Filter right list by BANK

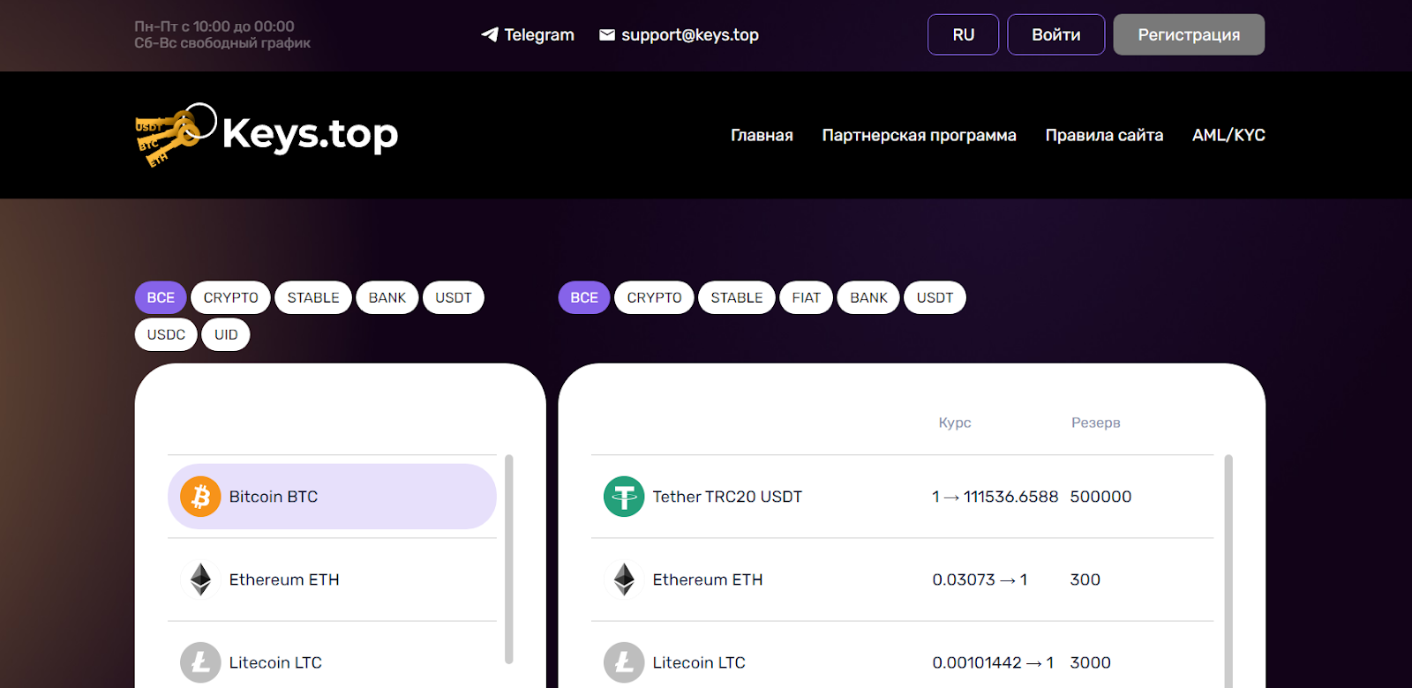[x=869, y=297]
